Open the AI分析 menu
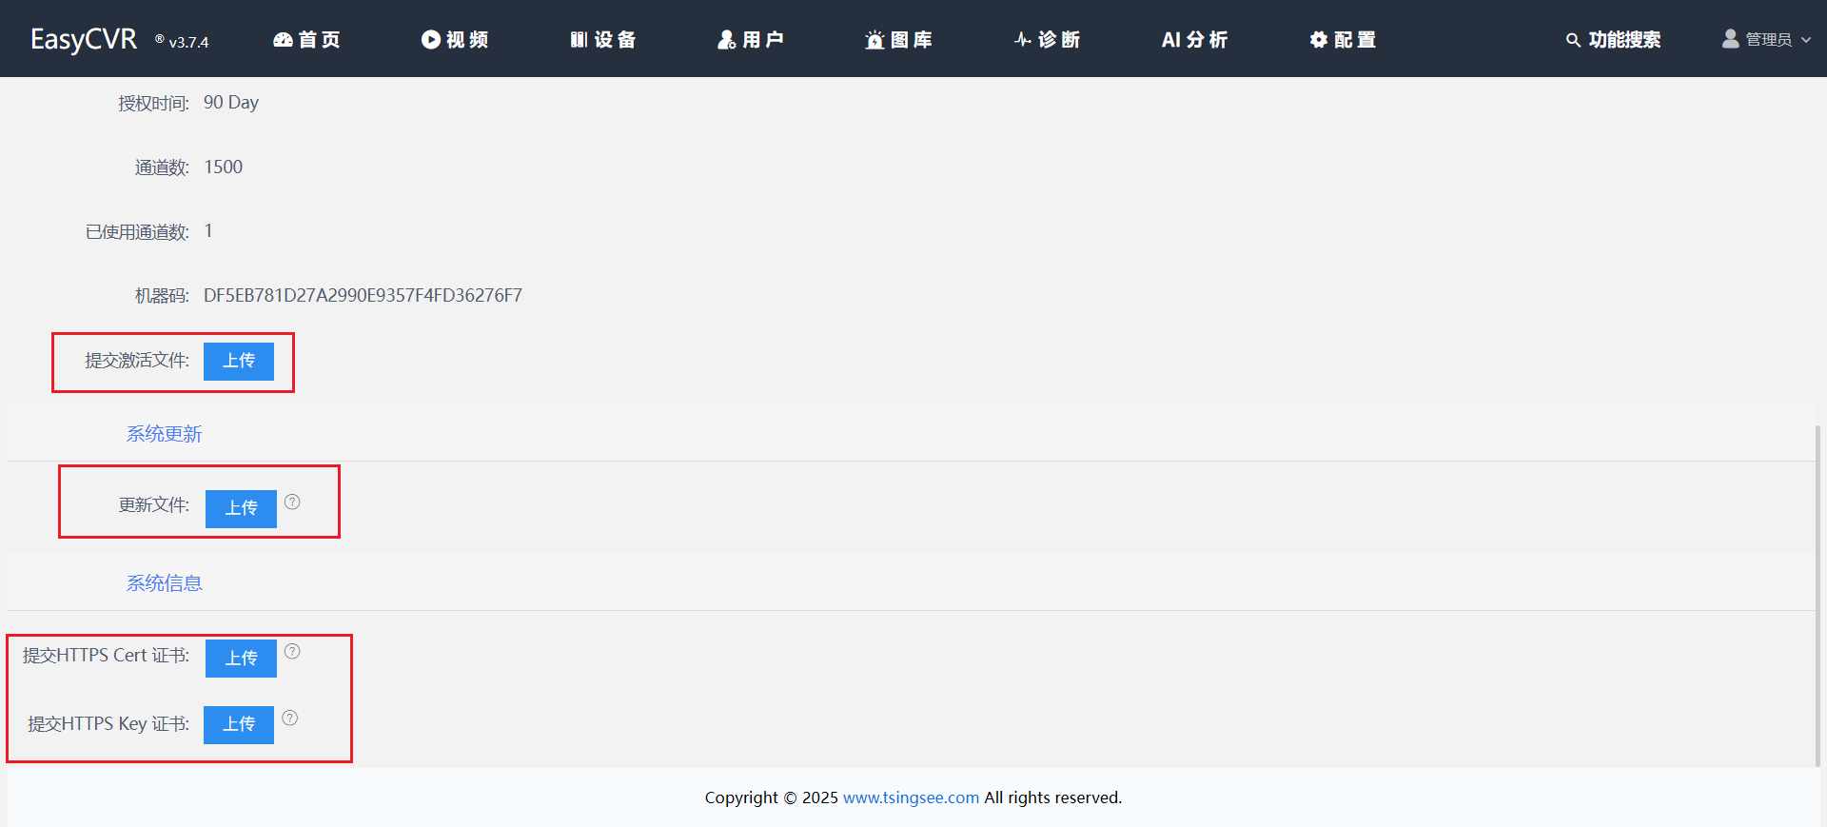 pos(1194,40)
